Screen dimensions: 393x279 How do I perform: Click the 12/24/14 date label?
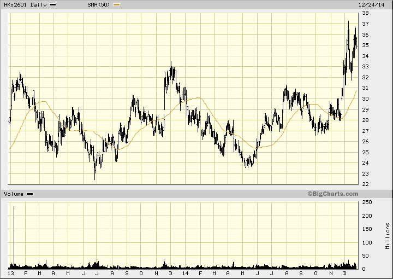378,5
